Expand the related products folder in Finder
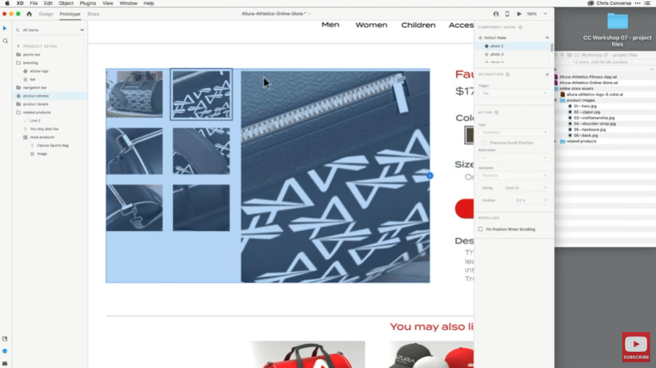656x368 pixels. (556, 141)
